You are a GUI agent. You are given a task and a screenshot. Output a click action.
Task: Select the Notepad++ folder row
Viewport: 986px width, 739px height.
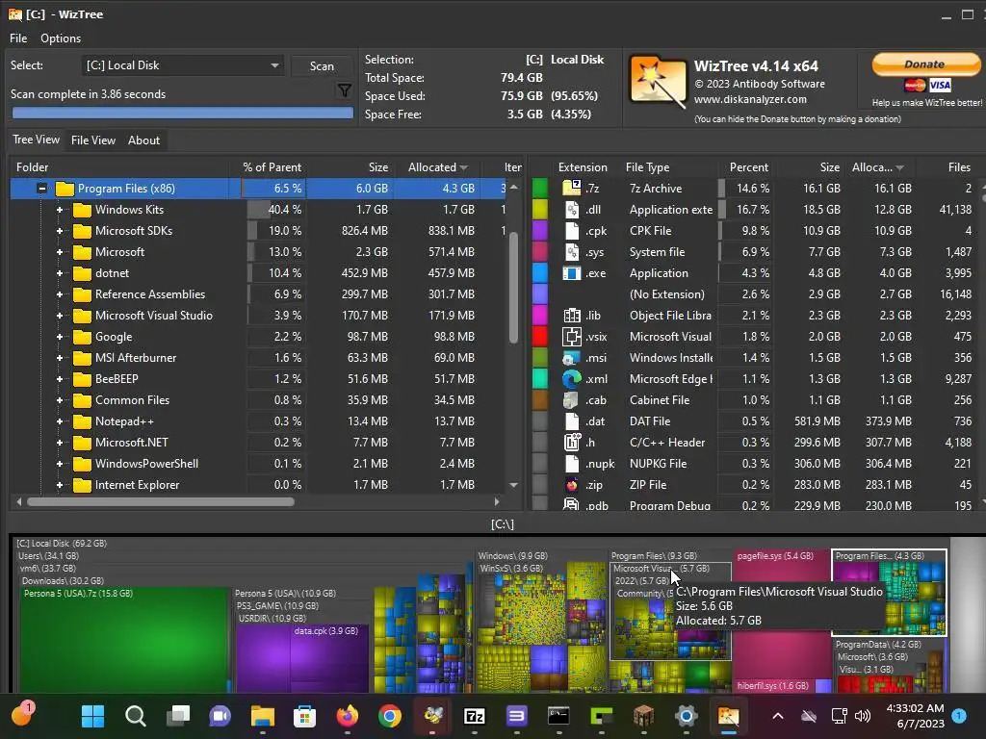(258, 421)
